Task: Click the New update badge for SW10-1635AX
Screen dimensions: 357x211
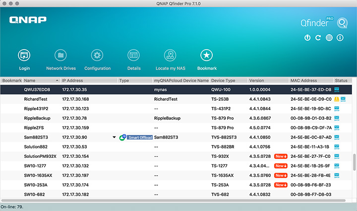Action: [281, 175]
